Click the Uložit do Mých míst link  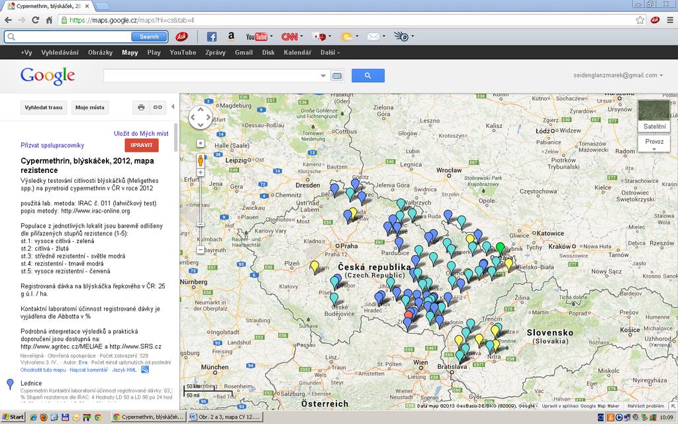(x=141, y=133)
